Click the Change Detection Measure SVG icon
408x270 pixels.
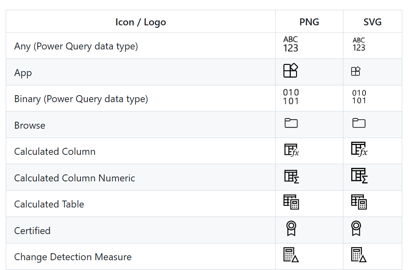pos(359,255)
